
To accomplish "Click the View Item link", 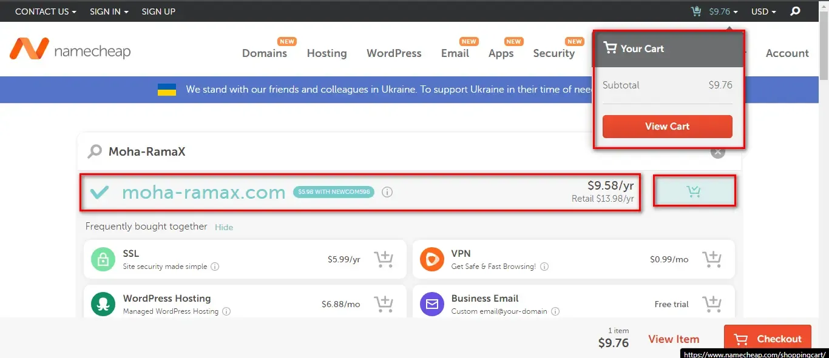I will (x=674, y=339).
